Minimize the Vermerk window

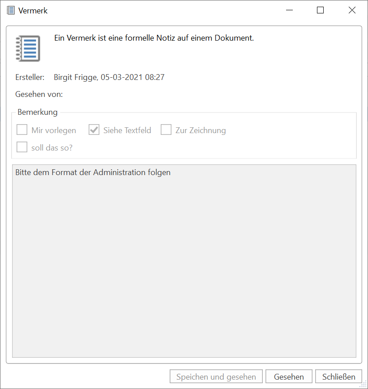coord(291,10)
